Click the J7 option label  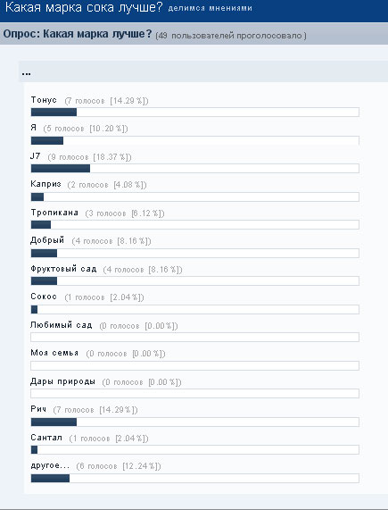click(x=36, y=156)
